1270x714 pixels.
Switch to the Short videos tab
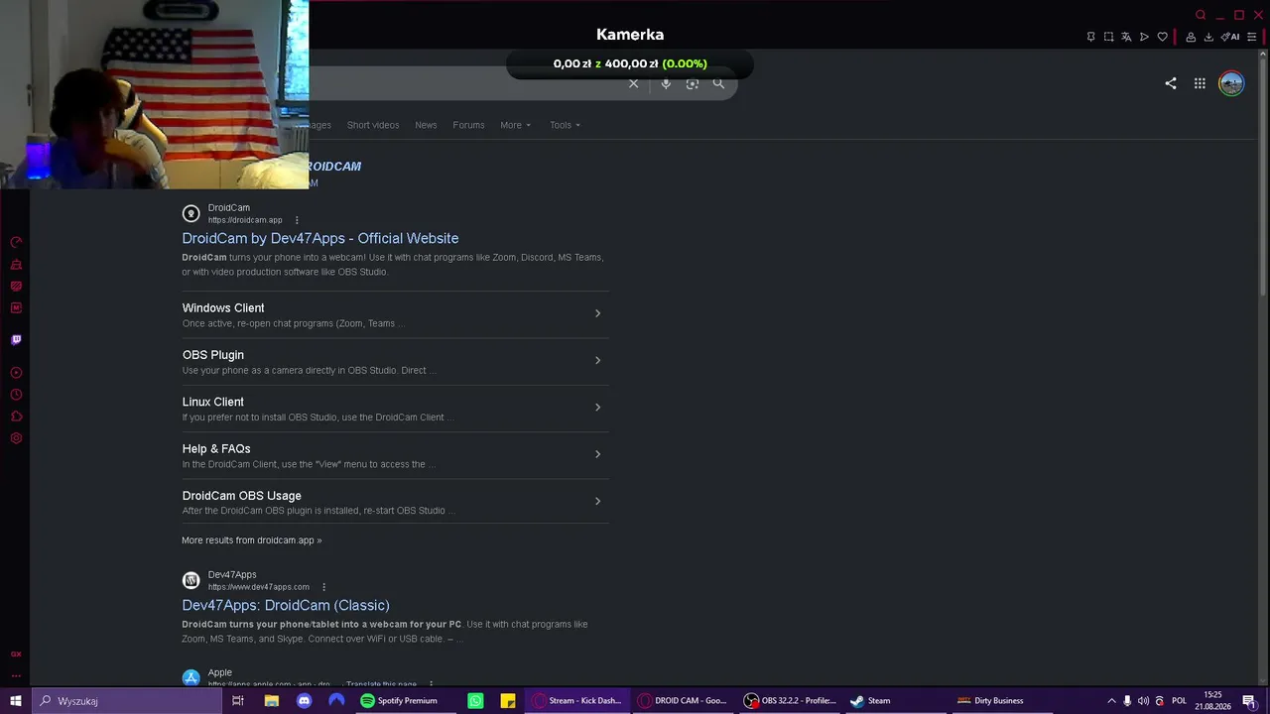coord(373,125)
